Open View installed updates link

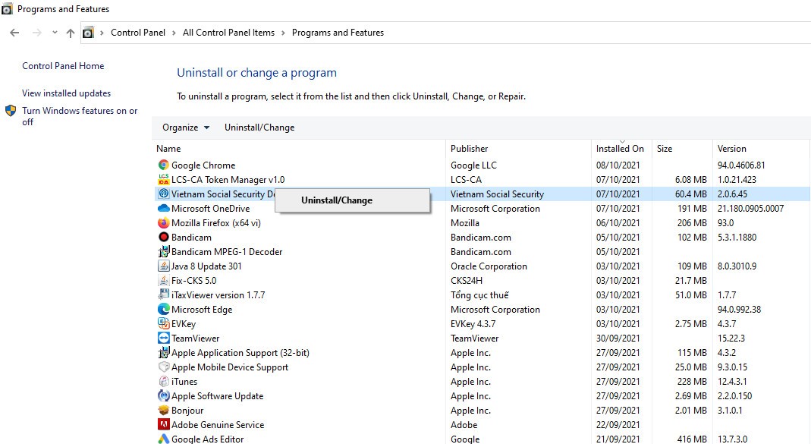67,93
